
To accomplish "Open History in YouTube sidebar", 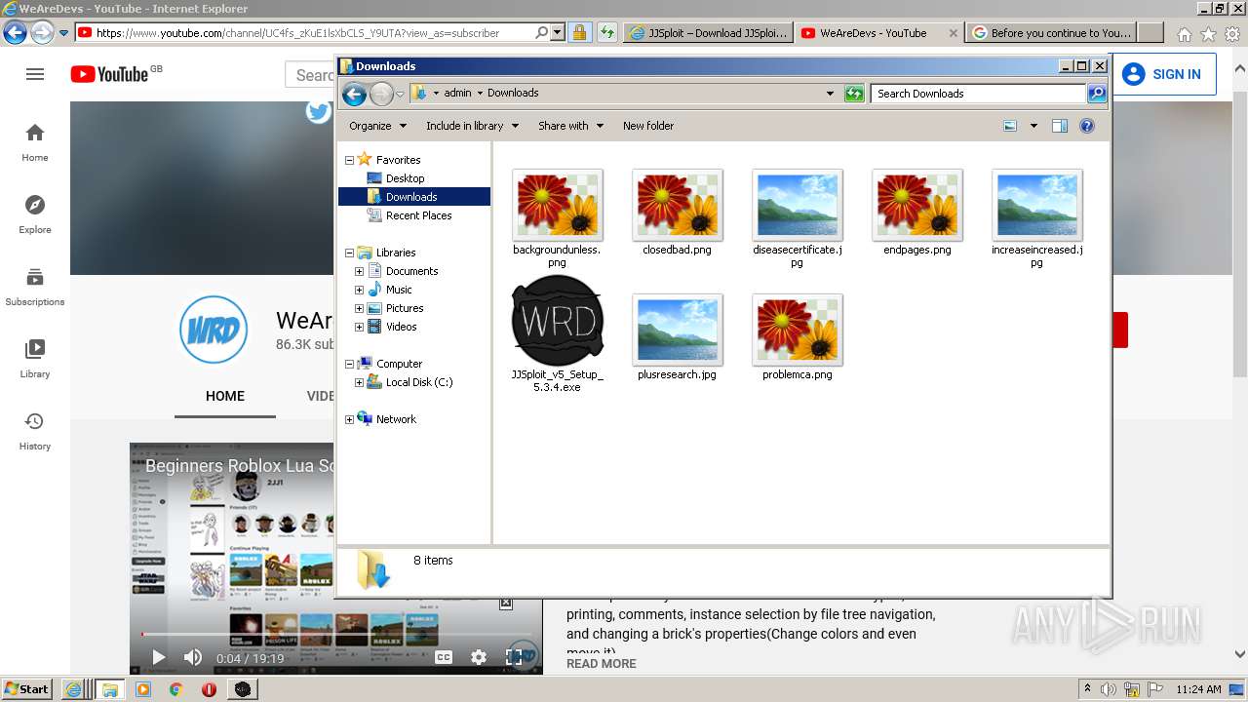I will 35,431.
